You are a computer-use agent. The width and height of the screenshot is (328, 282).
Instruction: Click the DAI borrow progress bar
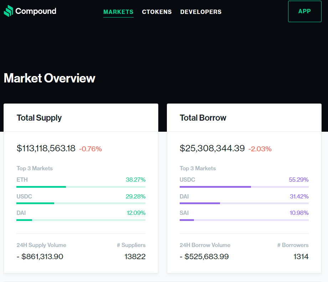[244, 203]
